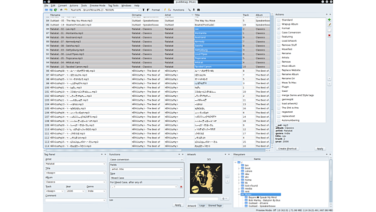This screenshot has height=212, width=376.
Task: Open the Mixed Case type dropdown
Action: click(146, 178)
